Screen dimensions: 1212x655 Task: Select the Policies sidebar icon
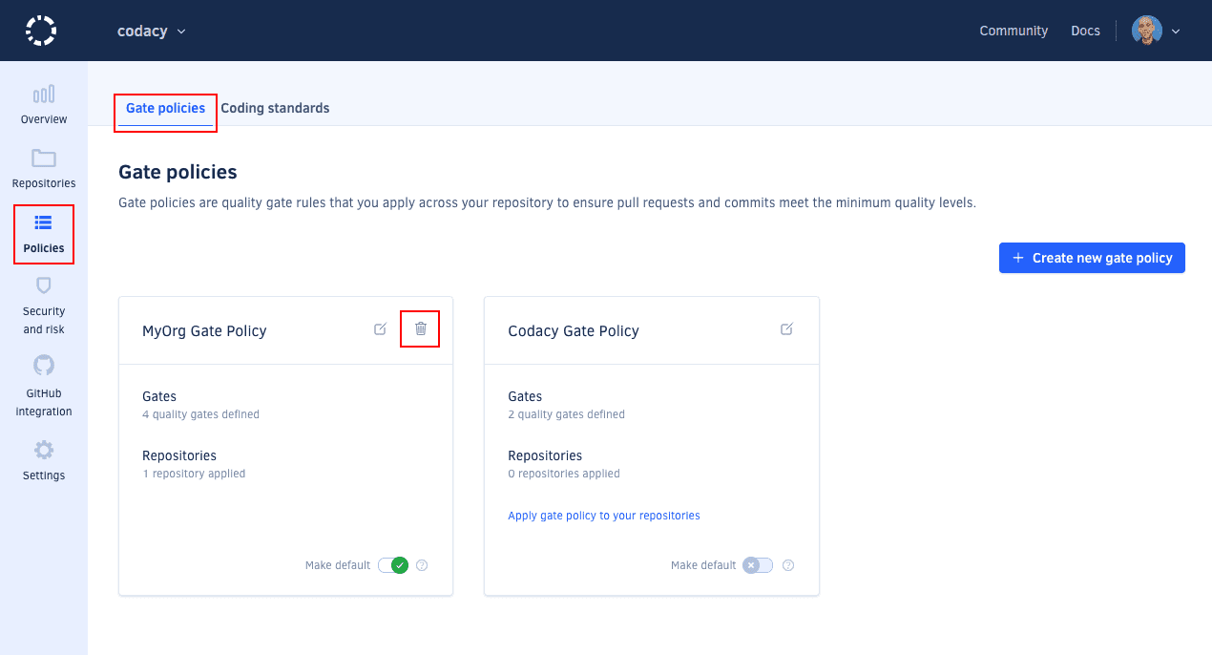pyautogui.click(x=44, y=223)
